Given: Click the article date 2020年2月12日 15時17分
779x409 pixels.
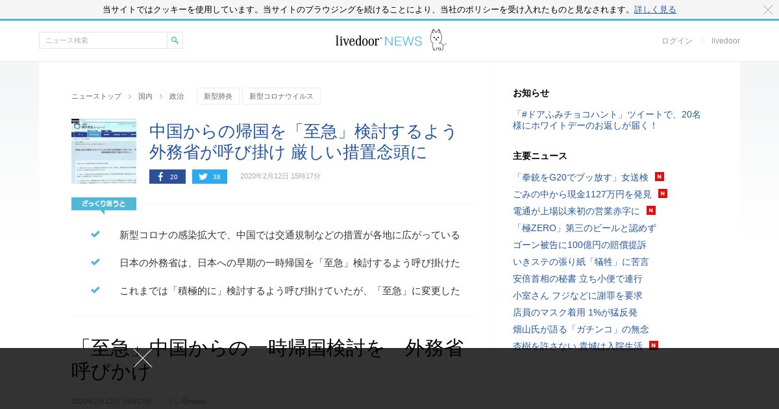Looking at the screenshot, I should coord(280,177).
